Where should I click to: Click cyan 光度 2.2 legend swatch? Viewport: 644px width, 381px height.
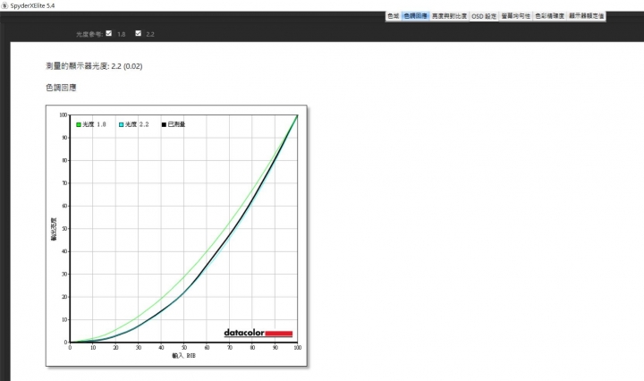click(x=121, y=124)
